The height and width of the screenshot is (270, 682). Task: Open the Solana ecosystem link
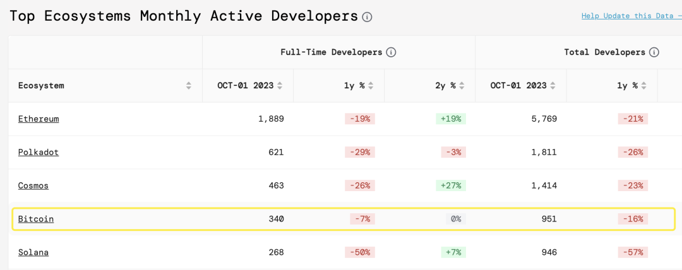[33, 252]
